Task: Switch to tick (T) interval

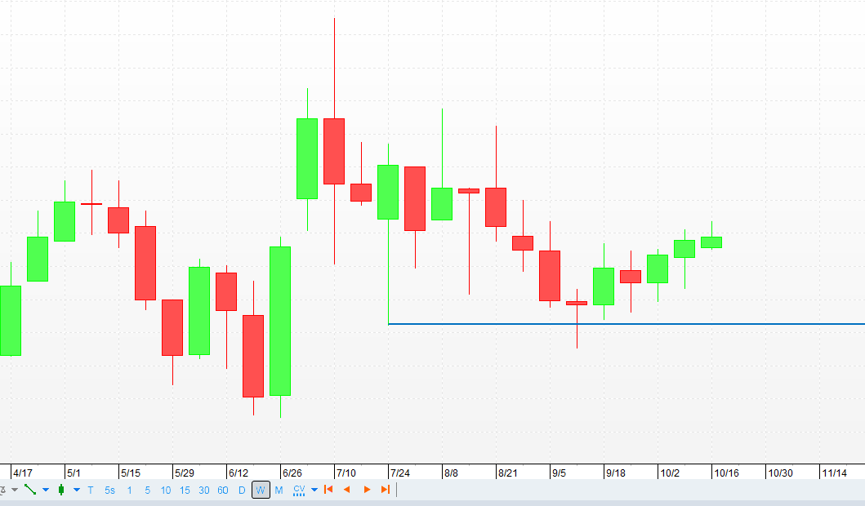Action: pos(91,490)
